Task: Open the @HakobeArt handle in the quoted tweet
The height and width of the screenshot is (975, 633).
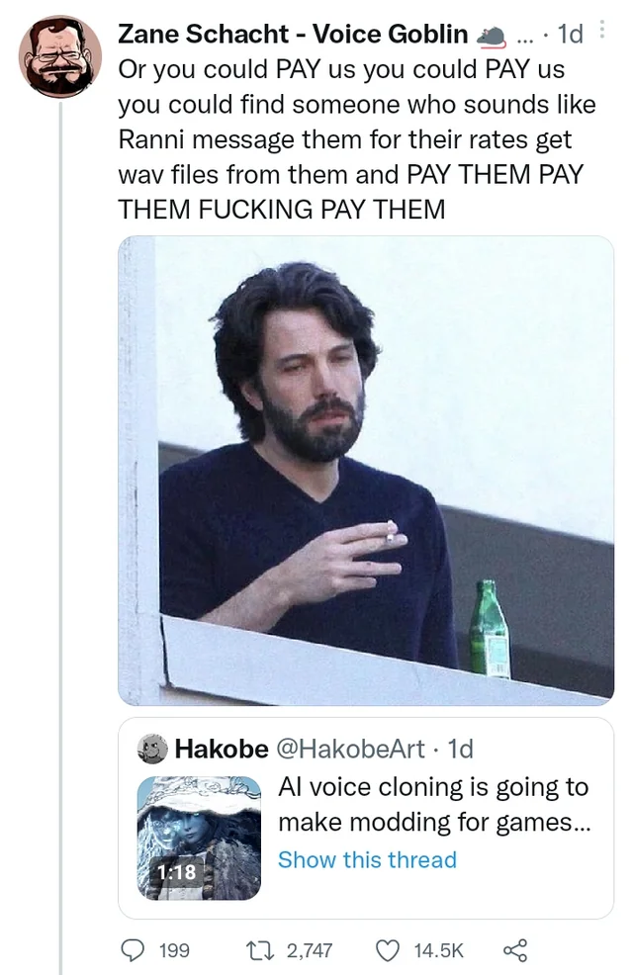Action: coord(349,749)
